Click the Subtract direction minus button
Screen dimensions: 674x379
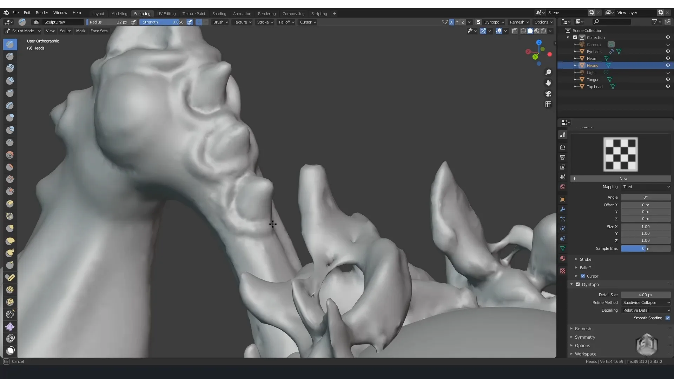coord(206,22)
